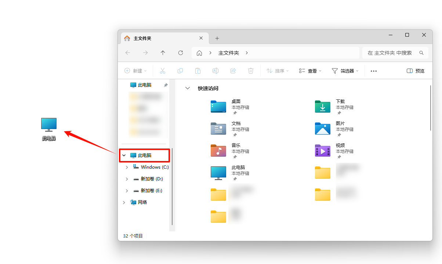The image size is (442, 264).
Task: Maximize the File Explorer window
Action: click(407, 35)
